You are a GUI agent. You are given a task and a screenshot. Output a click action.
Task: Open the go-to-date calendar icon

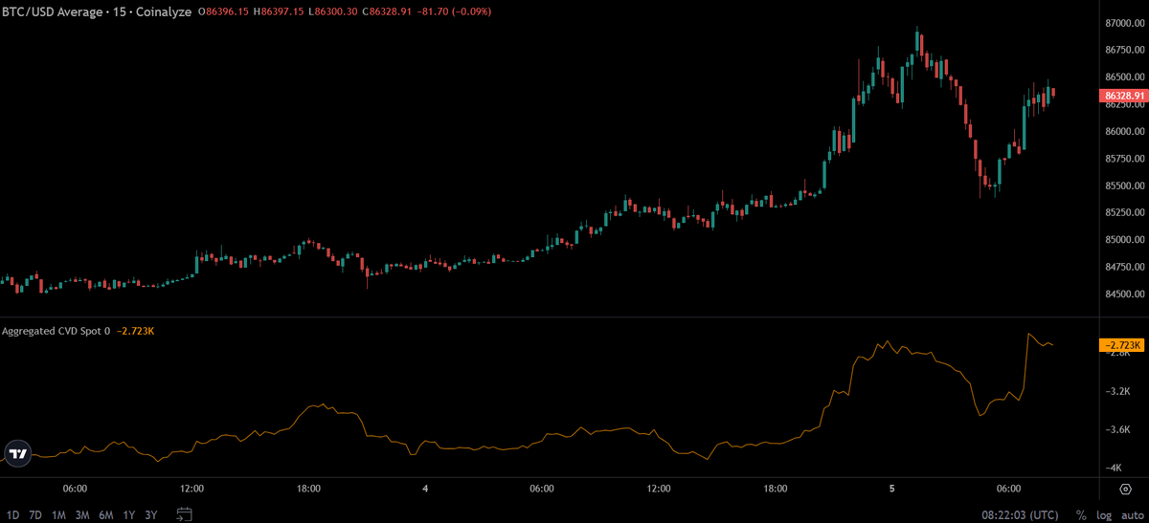click(x=185, y=514)
